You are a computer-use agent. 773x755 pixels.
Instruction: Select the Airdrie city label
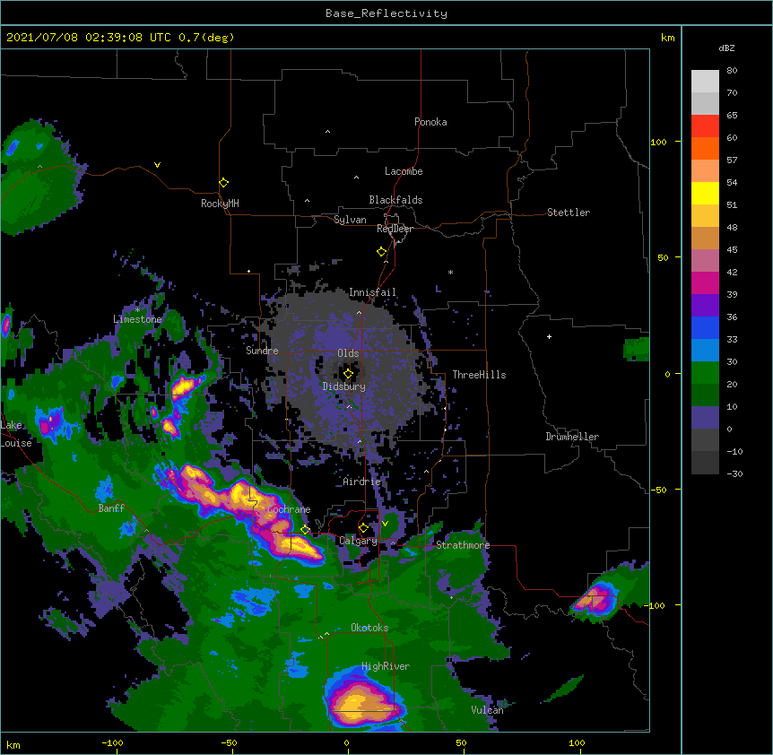click(362, 482)
